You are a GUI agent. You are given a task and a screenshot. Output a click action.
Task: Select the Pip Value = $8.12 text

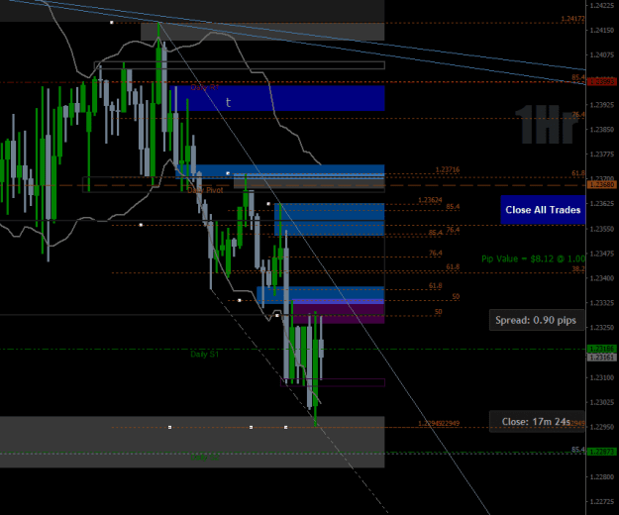(533, 258)
